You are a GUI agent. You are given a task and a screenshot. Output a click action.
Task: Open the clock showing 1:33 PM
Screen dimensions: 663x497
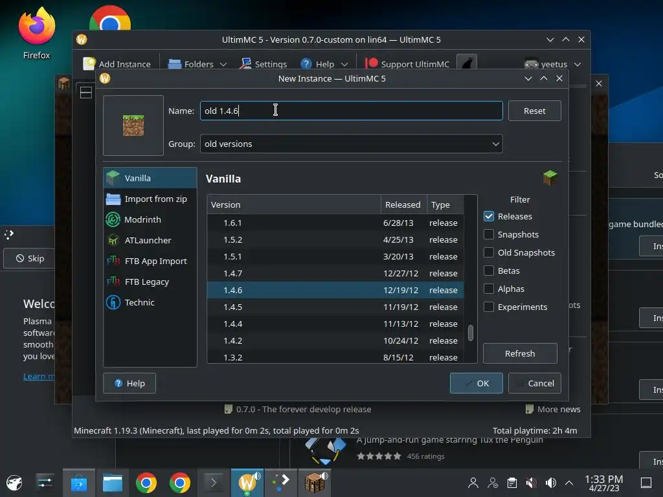pos(604,483)
